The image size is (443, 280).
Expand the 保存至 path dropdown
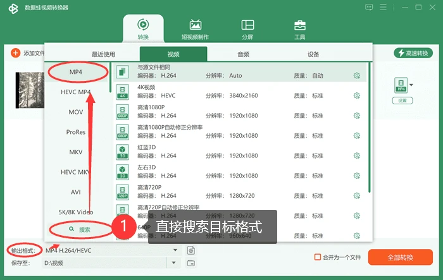[174, 263]
